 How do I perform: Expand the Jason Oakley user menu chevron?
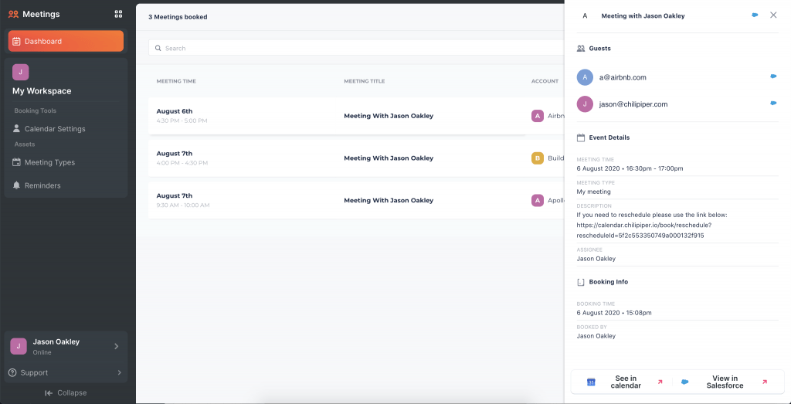coord(117,346)
